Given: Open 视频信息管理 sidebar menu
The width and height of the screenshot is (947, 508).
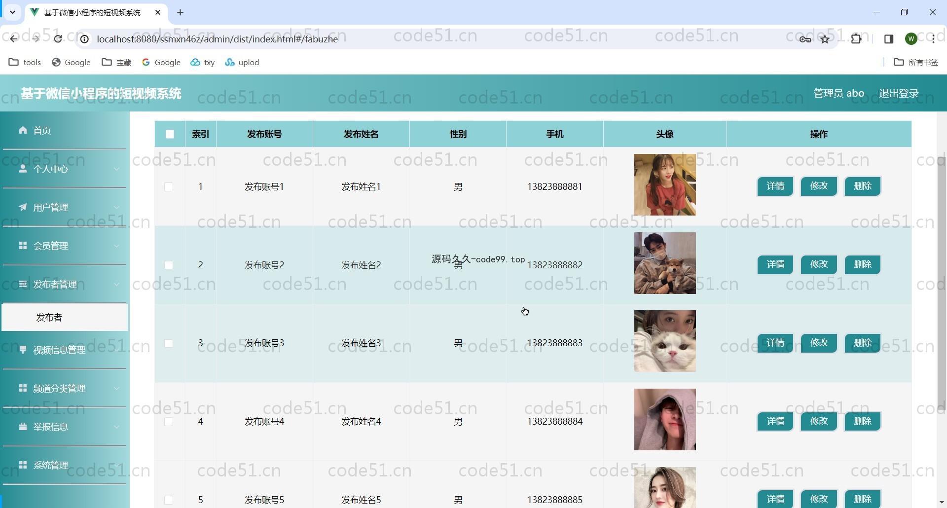Looking at the screenshot, I should tap(65, 350).
